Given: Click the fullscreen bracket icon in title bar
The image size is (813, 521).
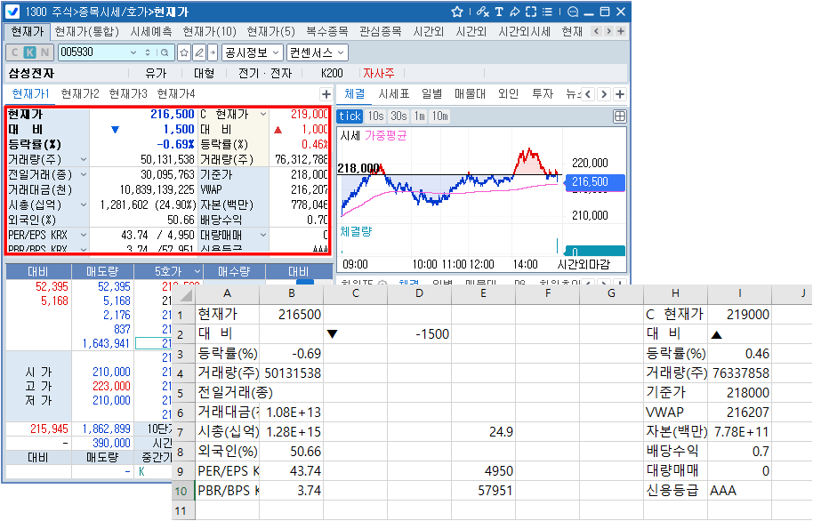Looking at the screenshot, I should pos(531,12).
